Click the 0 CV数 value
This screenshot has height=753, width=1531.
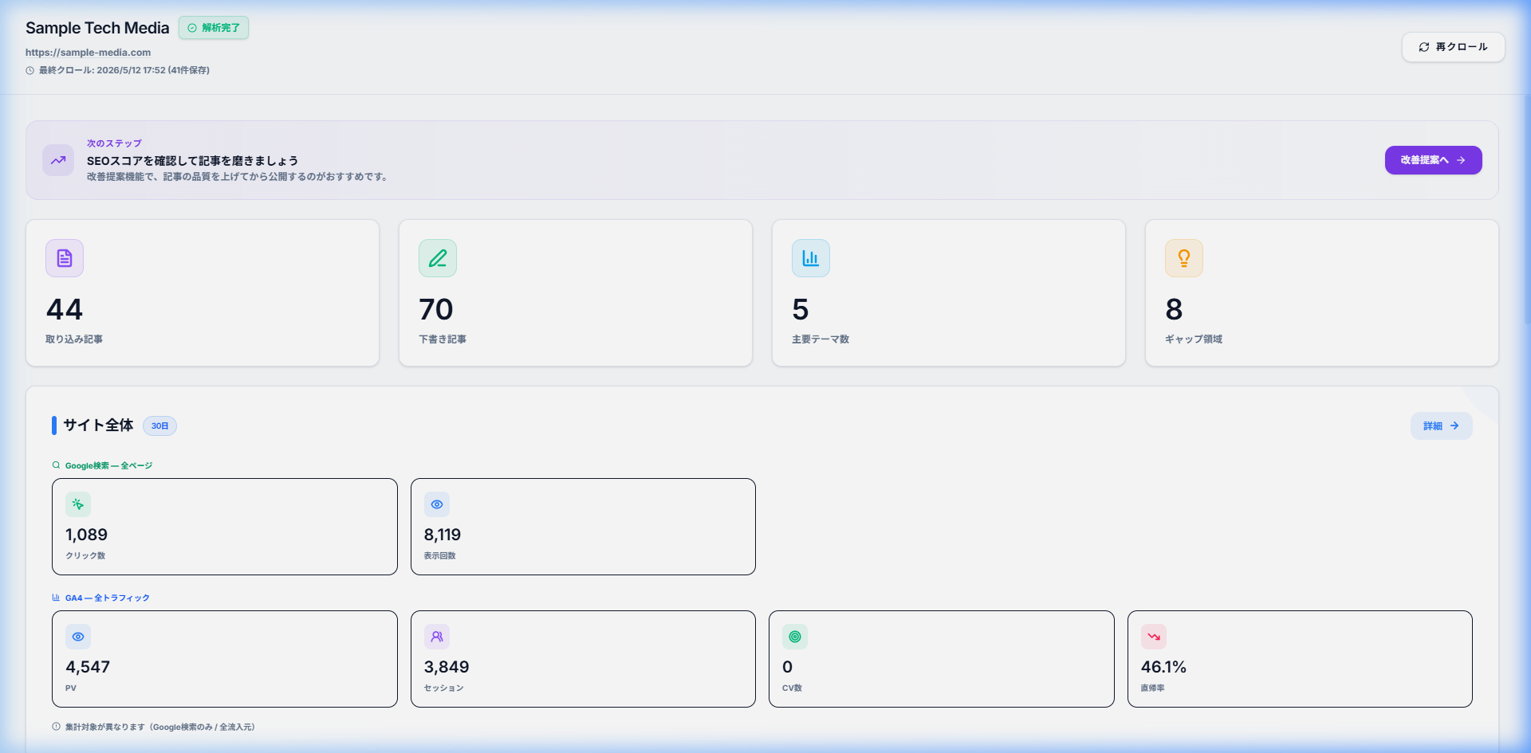[x=788, y=667]
